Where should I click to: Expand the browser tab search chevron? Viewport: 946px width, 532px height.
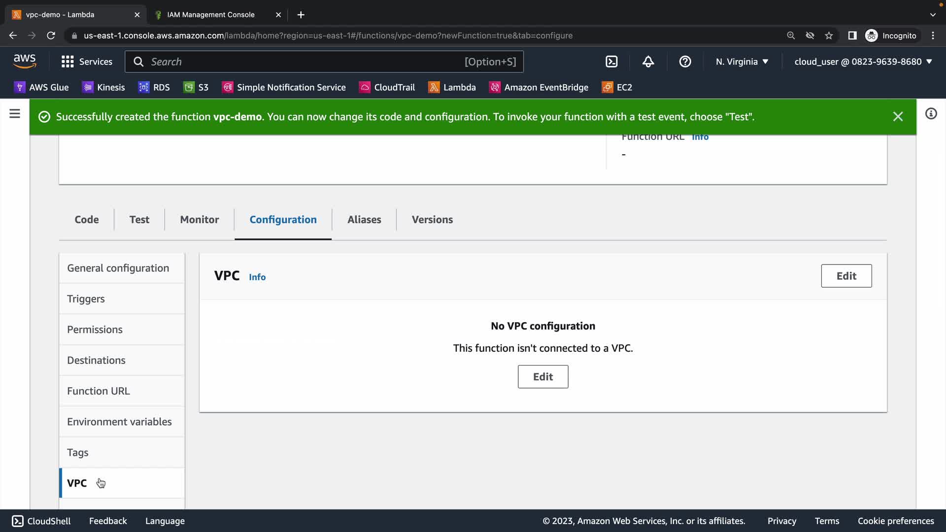[x=933, y=15]
